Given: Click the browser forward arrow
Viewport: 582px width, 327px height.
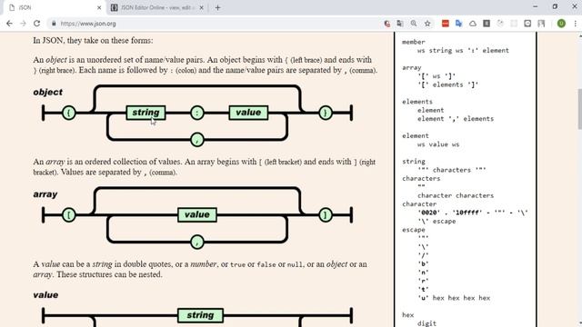Looking at the screenshot, I should pyautogui.click(x=23, y=24).
